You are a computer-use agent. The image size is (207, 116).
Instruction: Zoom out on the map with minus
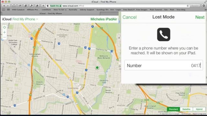[x=5, y=37]
